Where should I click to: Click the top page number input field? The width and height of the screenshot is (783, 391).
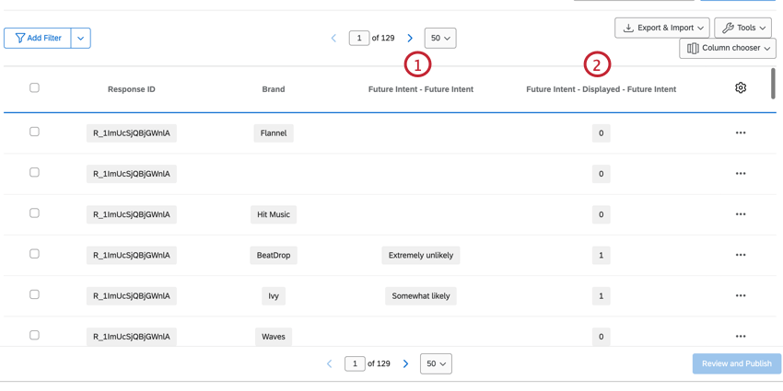(359, 38)
